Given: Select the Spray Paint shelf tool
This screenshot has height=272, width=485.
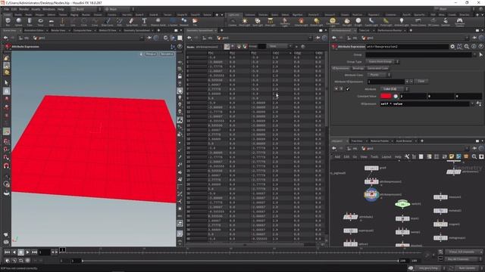Looking at the screenshot, I should pos(131,22).
